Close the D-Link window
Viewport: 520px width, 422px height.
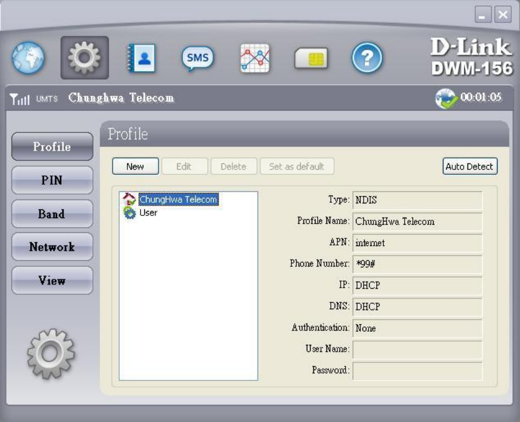pyautogui.click(x=503, y=14)
